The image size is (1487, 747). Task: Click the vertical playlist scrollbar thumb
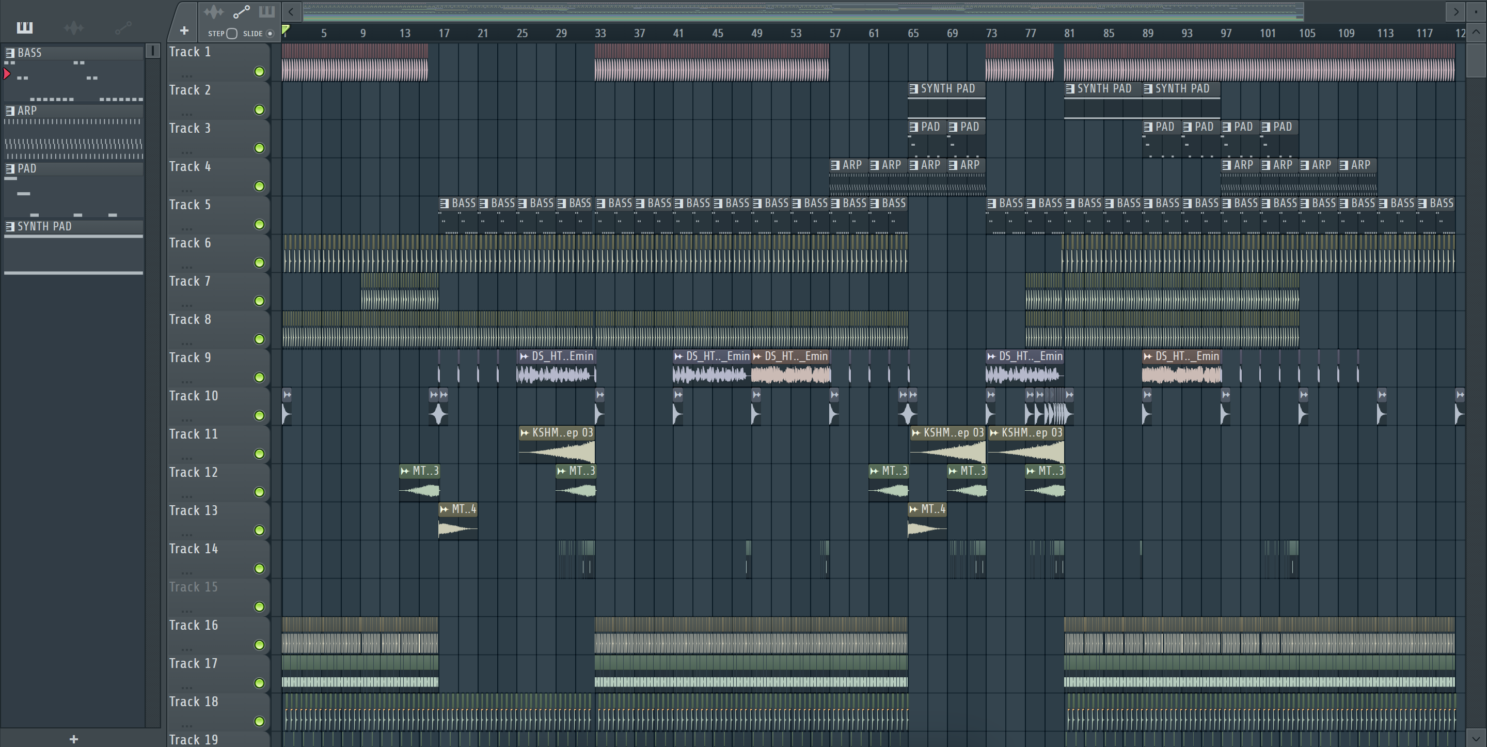pos(1476,59)
